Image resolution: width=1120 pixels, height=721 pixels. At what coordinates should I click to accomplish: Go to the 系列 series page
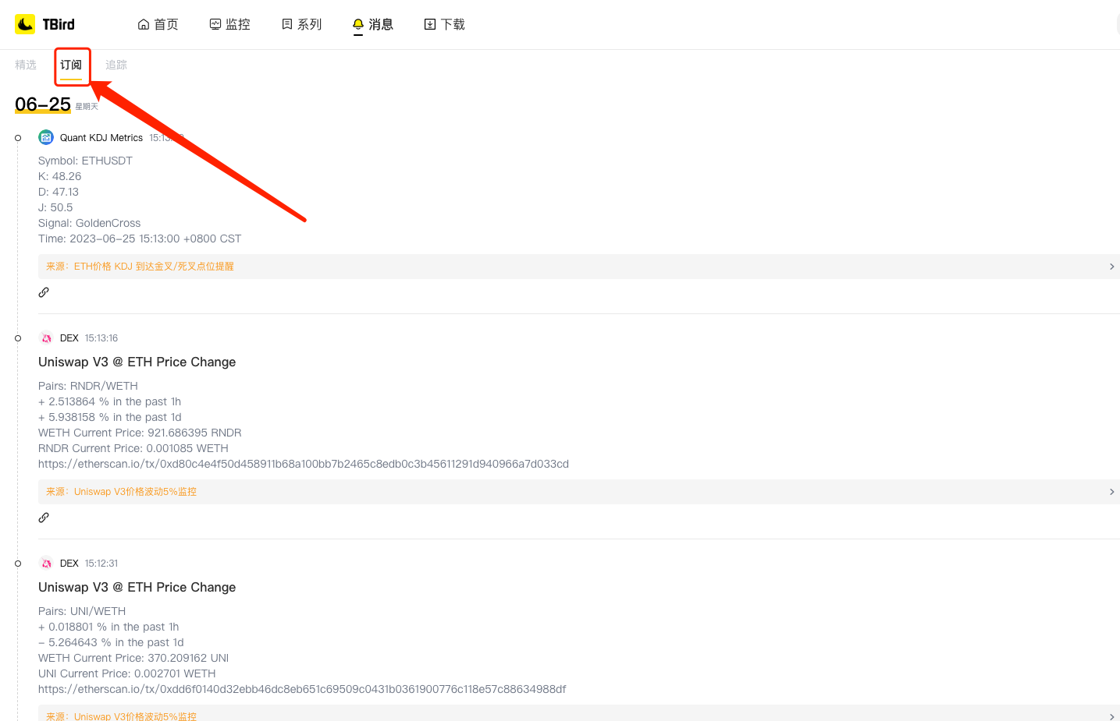point(301,24)
